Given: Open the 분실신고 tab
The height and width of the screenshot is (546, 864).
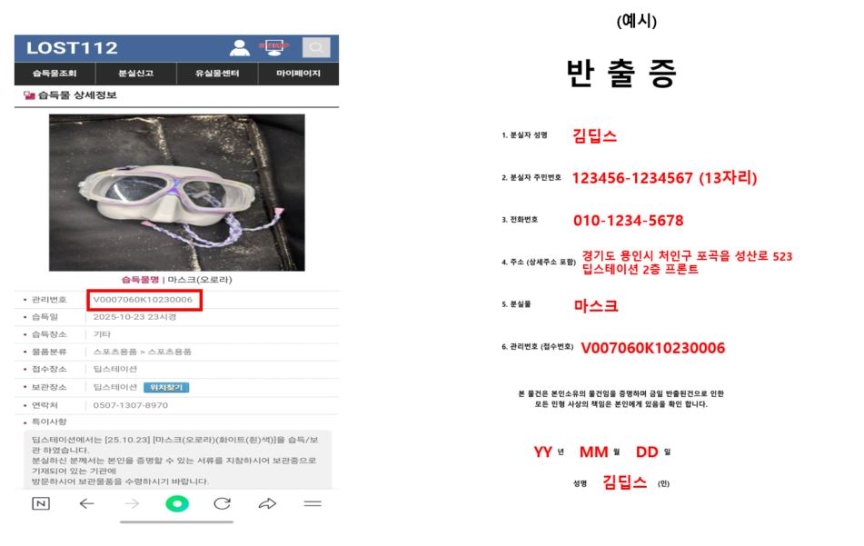Looking at the screenshot, I should click(x=136, y=74).
